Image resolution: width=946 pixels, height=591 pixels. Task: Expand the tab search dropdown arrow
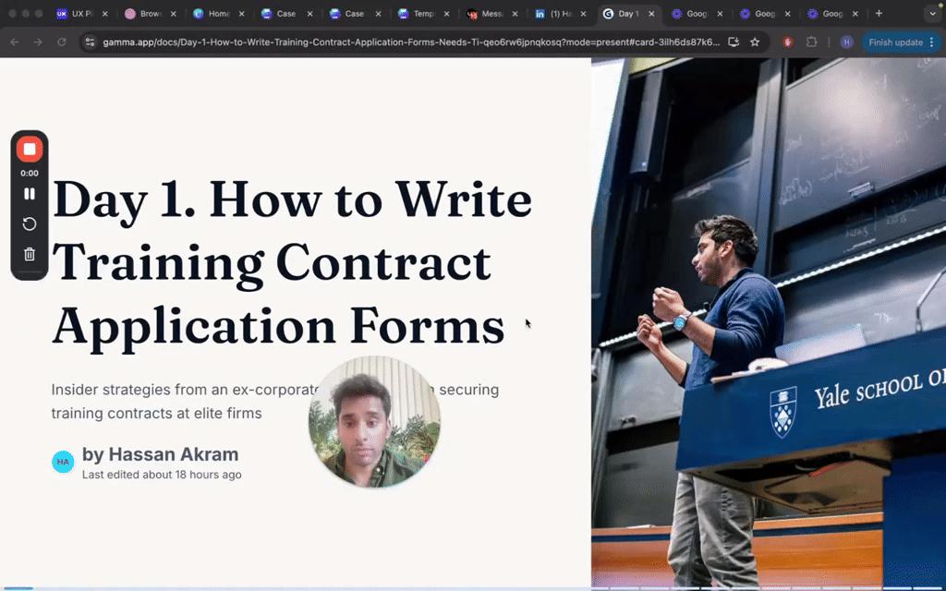click(x=933, y=13)
